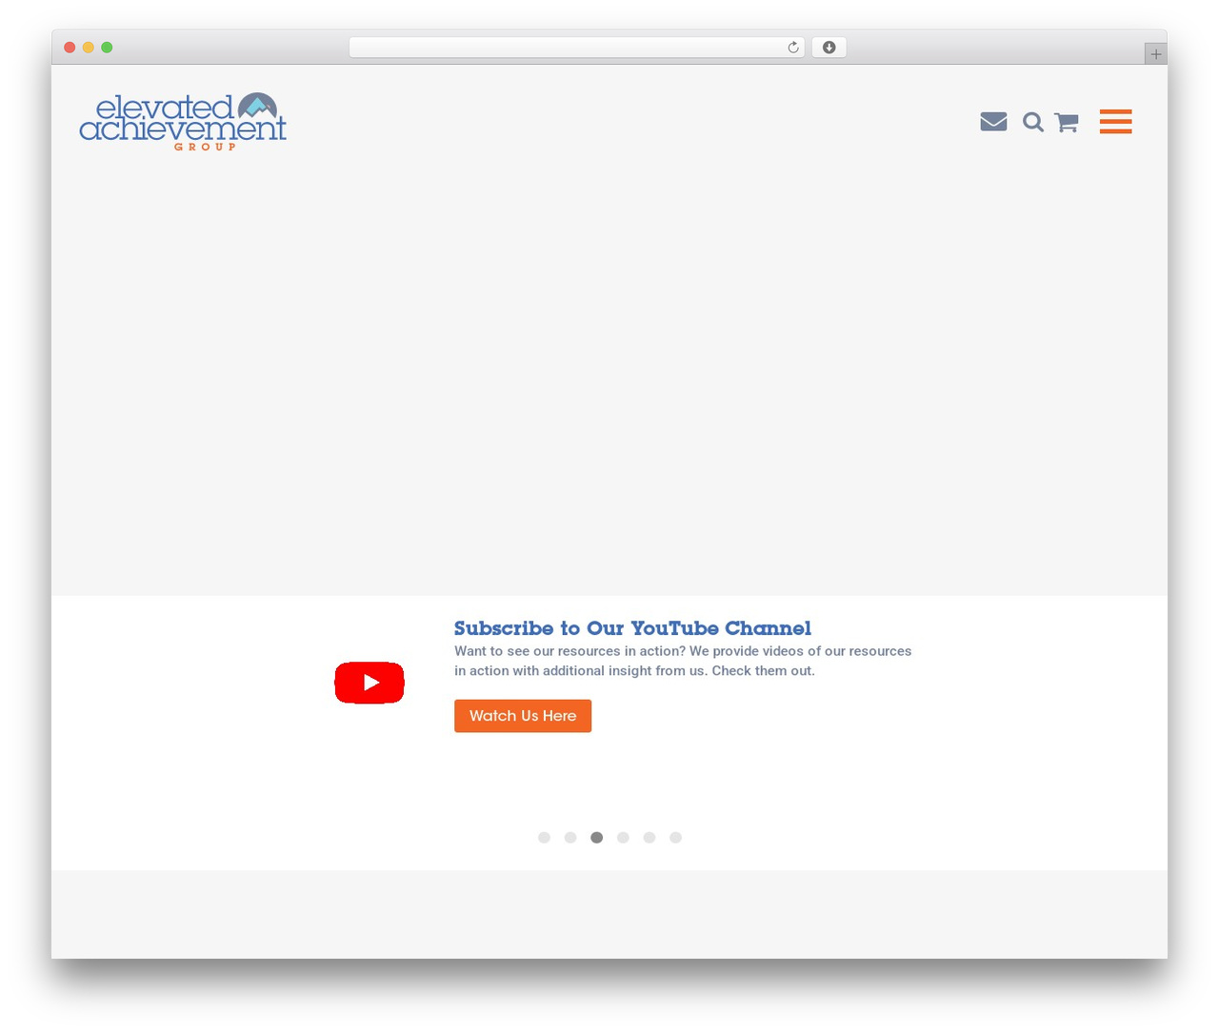Go to the first carousel slide dot
1219x1032 pixels.
click(544, 838)
